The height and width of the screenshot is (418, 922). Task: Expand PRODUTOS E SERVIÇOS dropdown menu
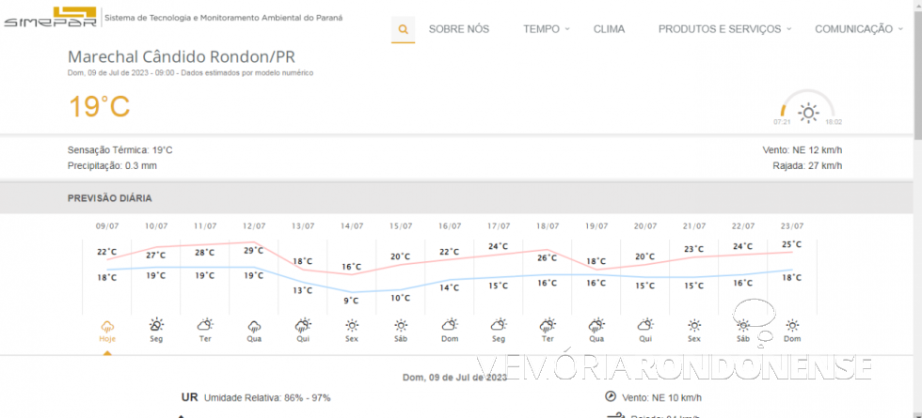pos(723,29)
